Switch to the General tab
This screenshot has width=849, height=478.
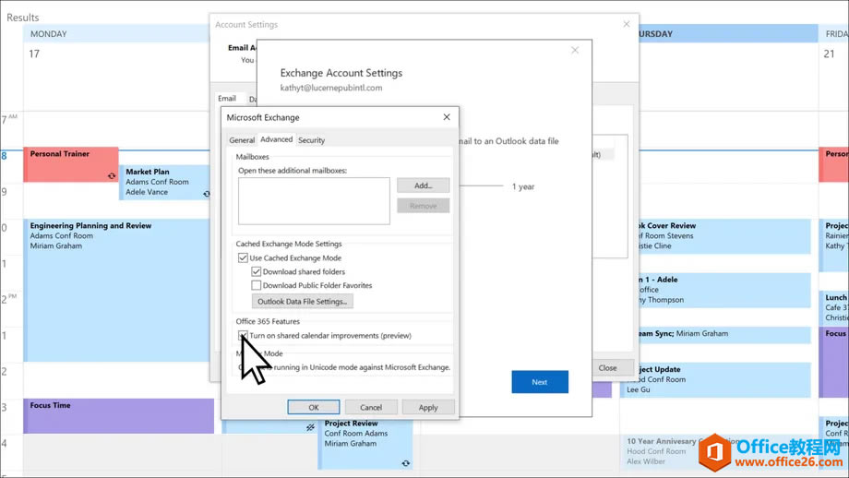(x=242, y=140)
